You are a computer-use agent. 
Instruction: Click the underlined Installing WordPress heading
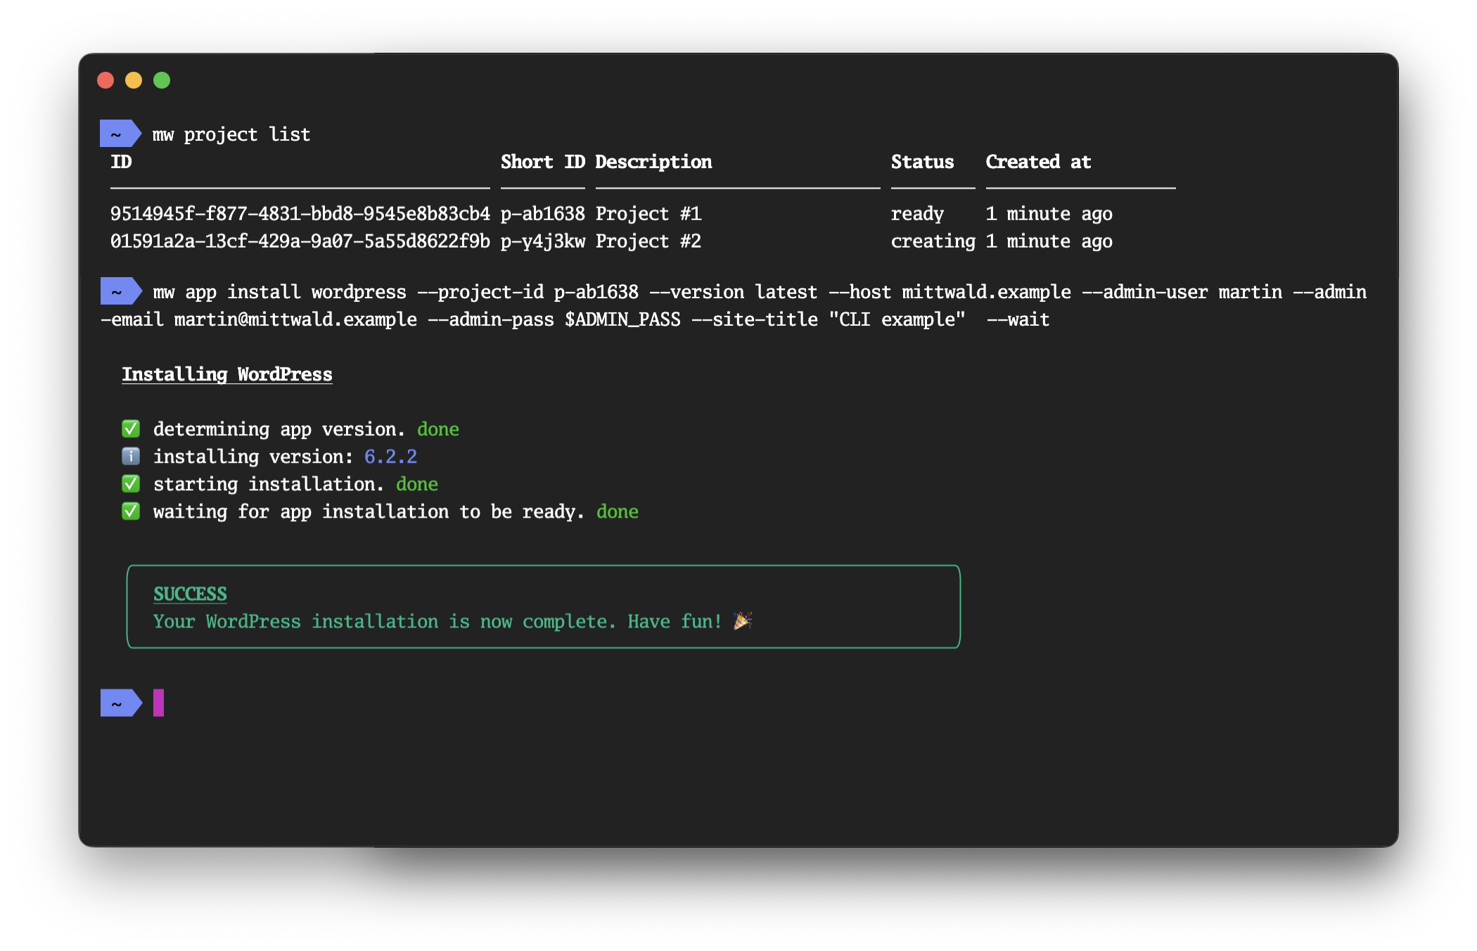(x=226, y=374)
